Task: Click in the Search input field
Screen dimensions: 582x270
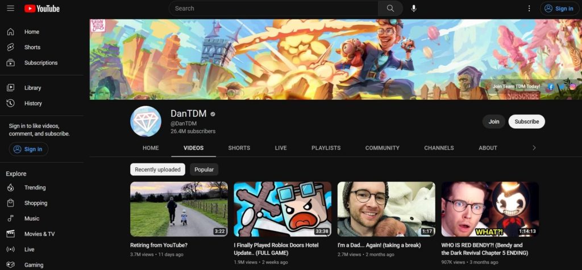Action: pos(273,8)
